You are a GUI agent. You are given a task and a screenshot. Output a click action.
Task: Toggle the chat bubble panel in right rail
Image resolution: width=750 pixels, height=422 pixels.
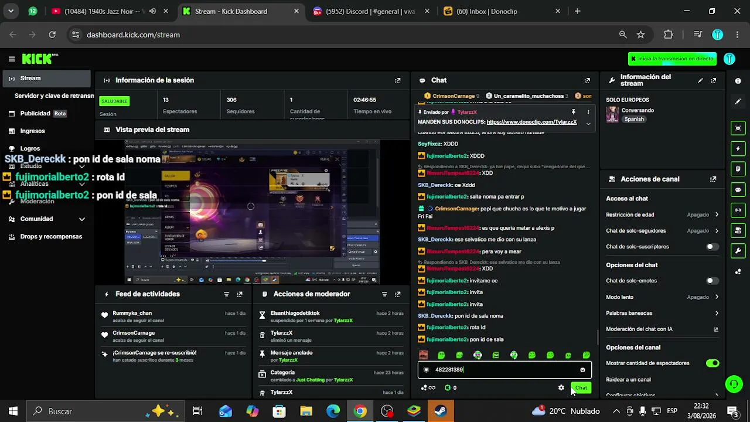(x=738, y=189)
